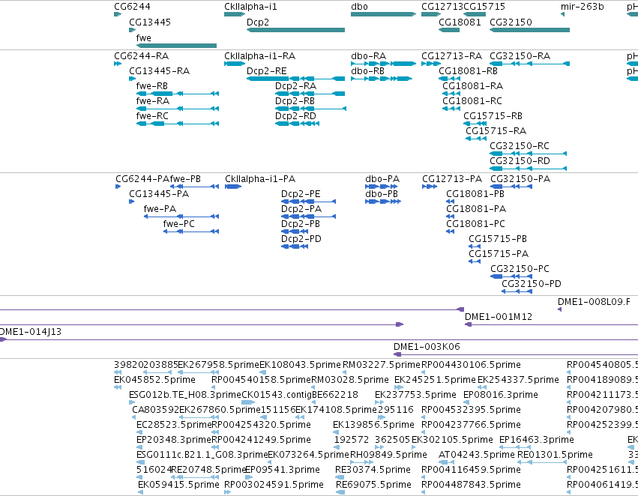The width and height of the screenshot is (638, 496).
Task: Select the fwe-RC transcript label
Action: pyautogui.click(x=152, y=116)
